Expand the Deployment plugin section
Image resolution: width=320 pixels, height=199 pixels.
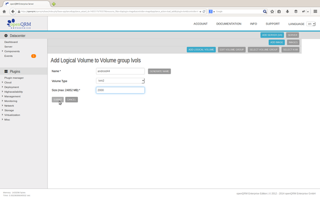3,87
